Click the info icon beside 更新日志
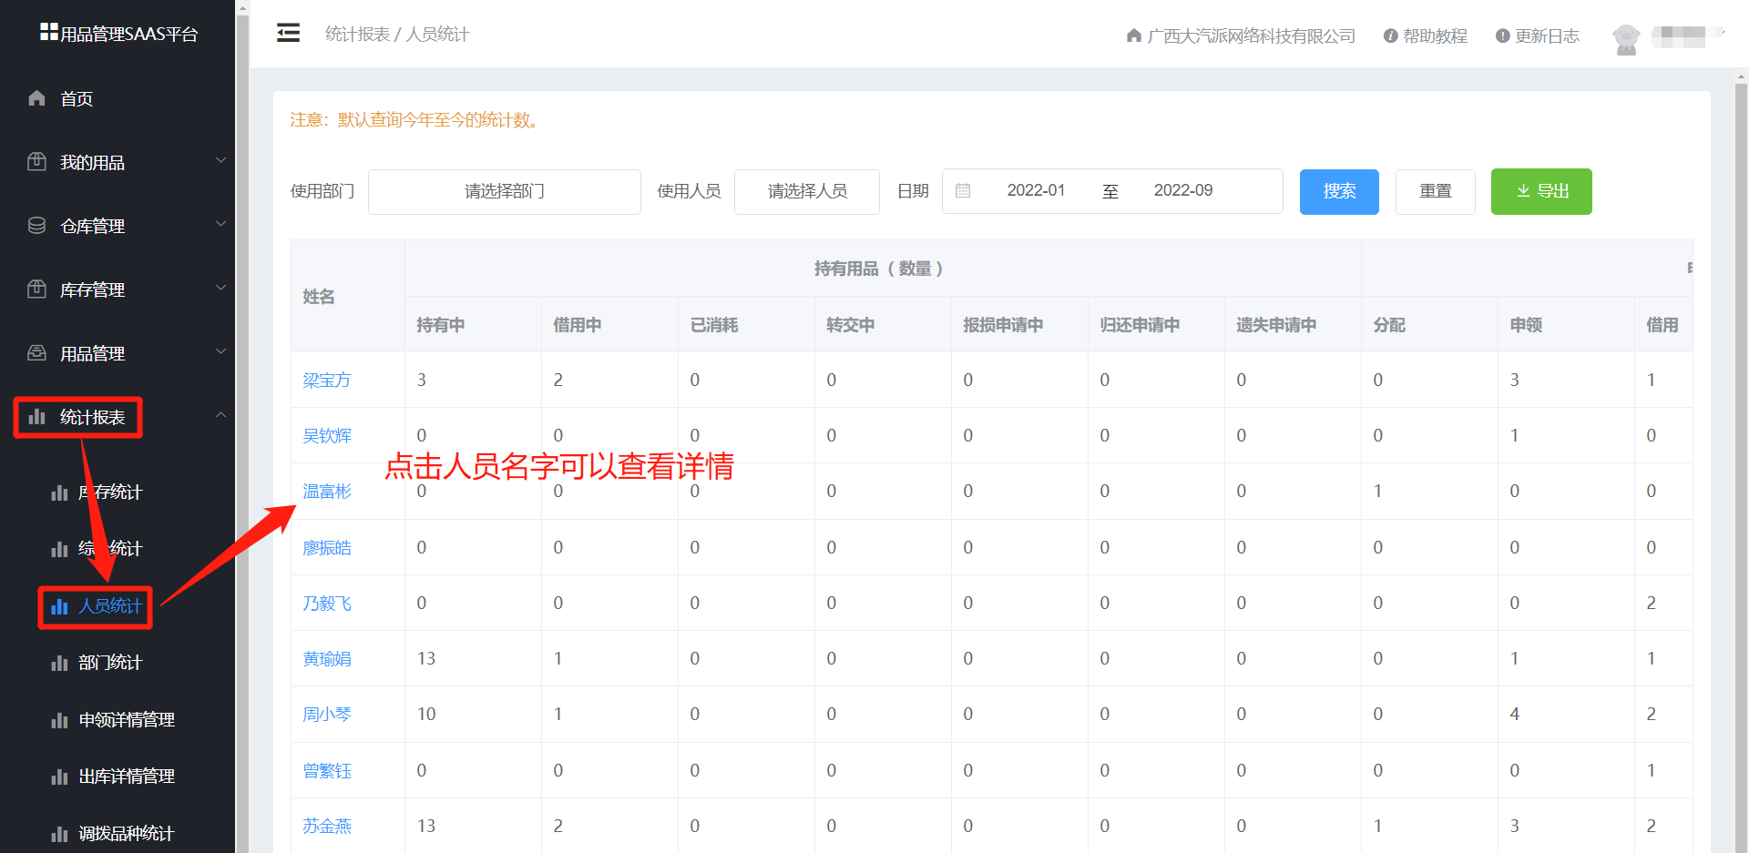This screenshot has width=1749, height=853. point(1503,36)
